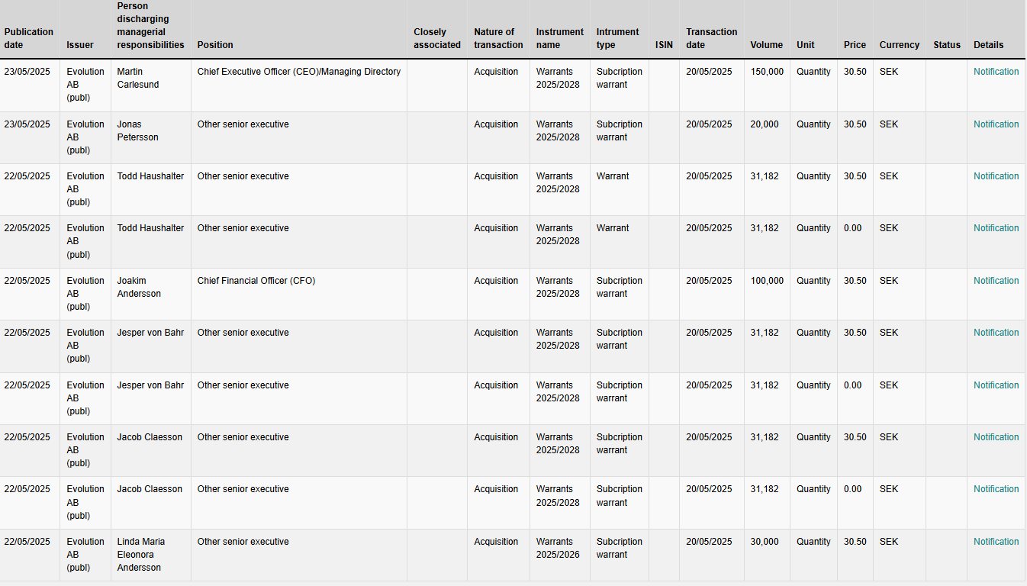
Task: Open Jesper von Bahr's Notification link priced 0.00
Action: coord(996,385)
